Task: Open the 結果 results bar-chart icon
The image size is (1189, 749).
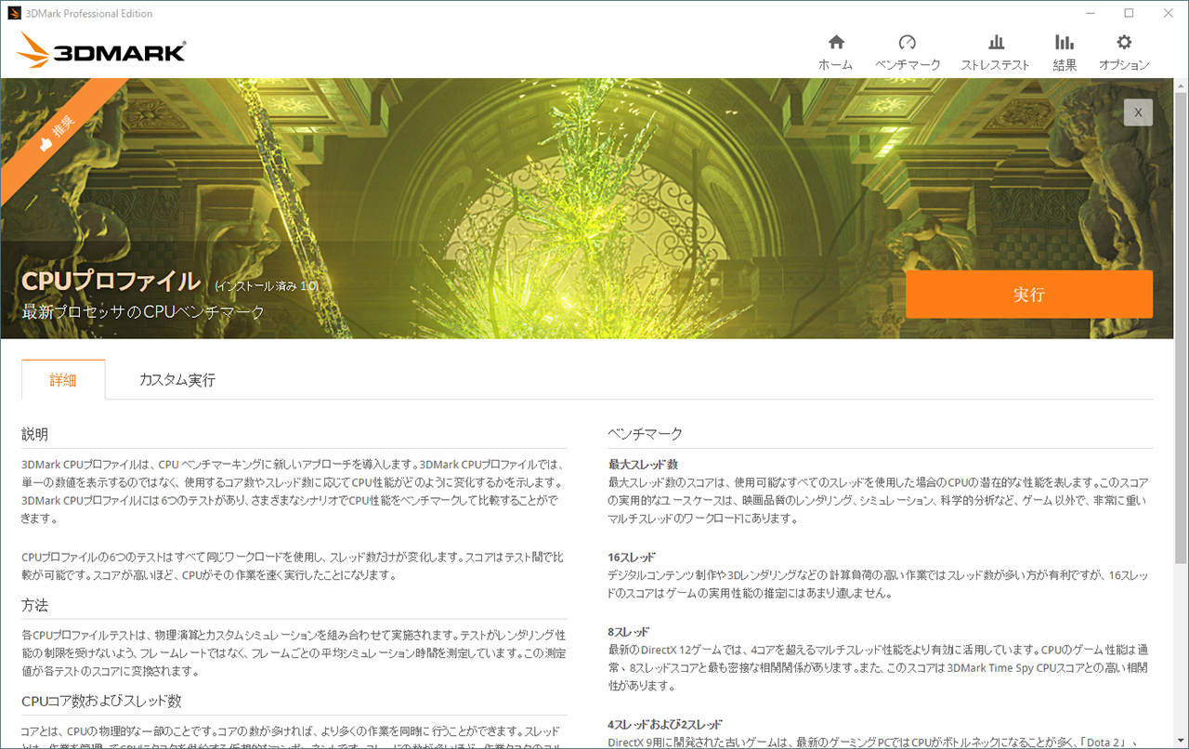Action: pos(1065,42)
